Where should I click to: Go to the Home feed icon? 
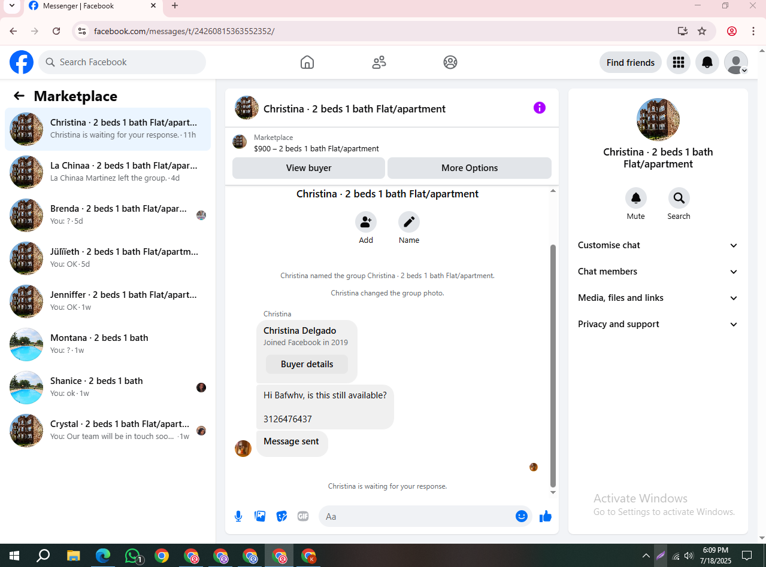(x=307, y=62)
